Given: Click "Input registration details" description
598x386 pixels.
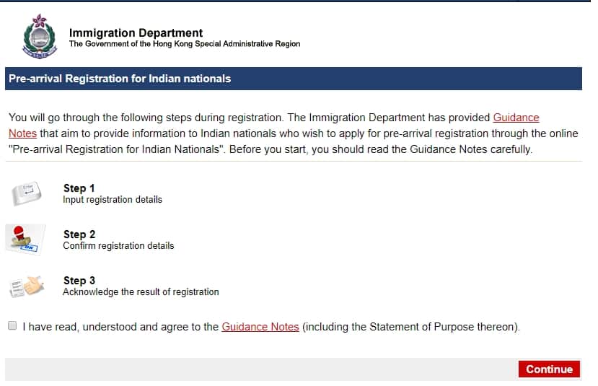Looking at the screenshot, I should [113, 200].
